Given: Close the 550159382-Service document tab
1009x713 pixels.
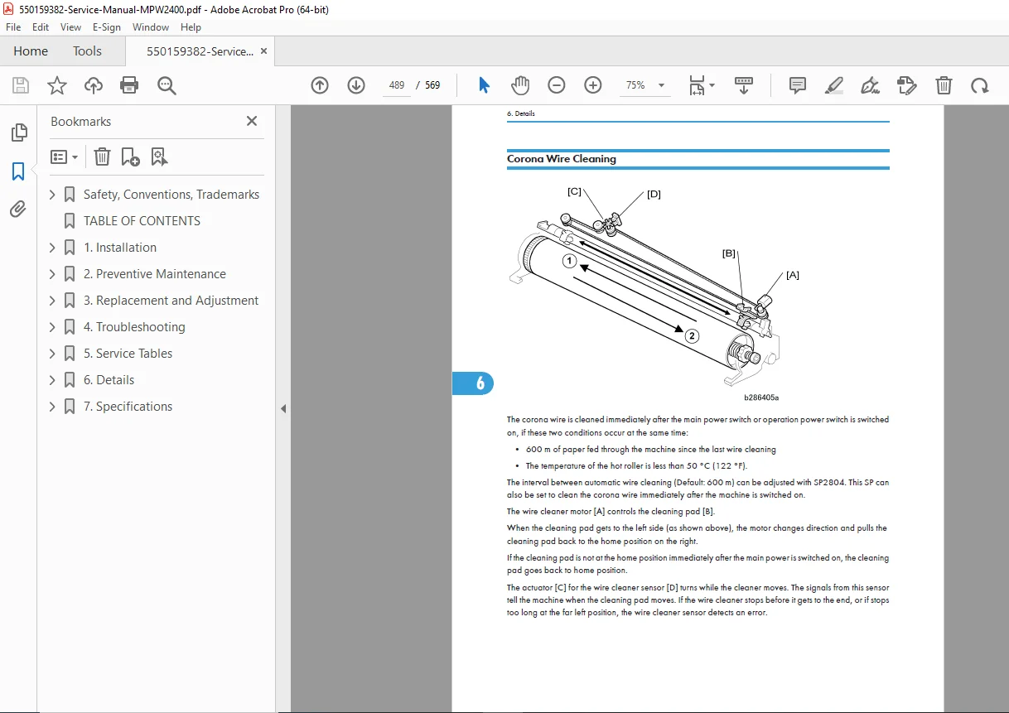Looking at the screenshot, I should click(263, 51).
